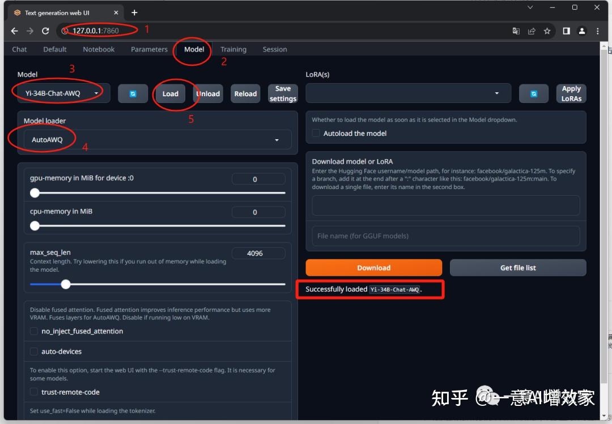Reload the browser page
The image size is (612, 424).
(46, 31)
